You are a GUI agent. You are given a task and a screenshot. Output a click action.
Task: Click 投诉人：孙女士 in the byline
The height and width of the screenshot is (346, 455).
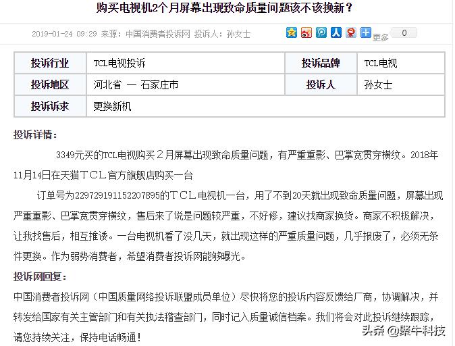pos(222,34)
